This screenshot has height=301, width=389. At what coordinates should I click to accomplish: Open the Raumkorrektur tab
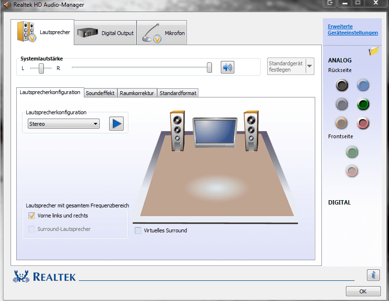pyautogui.click(x=137, y=93)
